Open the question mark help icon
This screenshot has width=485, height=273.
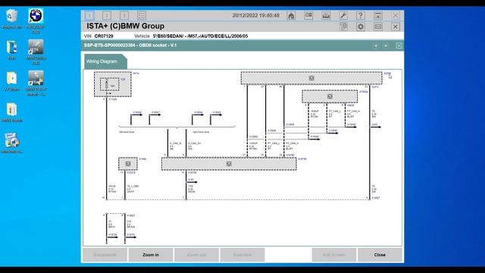coord(361,15)
